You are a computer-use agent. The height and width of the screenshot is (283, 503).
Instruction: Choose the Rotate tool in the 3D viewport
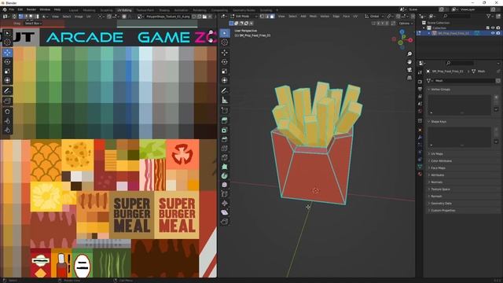225,61
